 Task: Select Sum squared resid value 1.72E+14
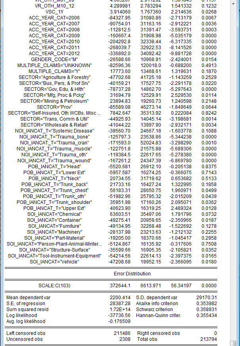pos(120,309)
